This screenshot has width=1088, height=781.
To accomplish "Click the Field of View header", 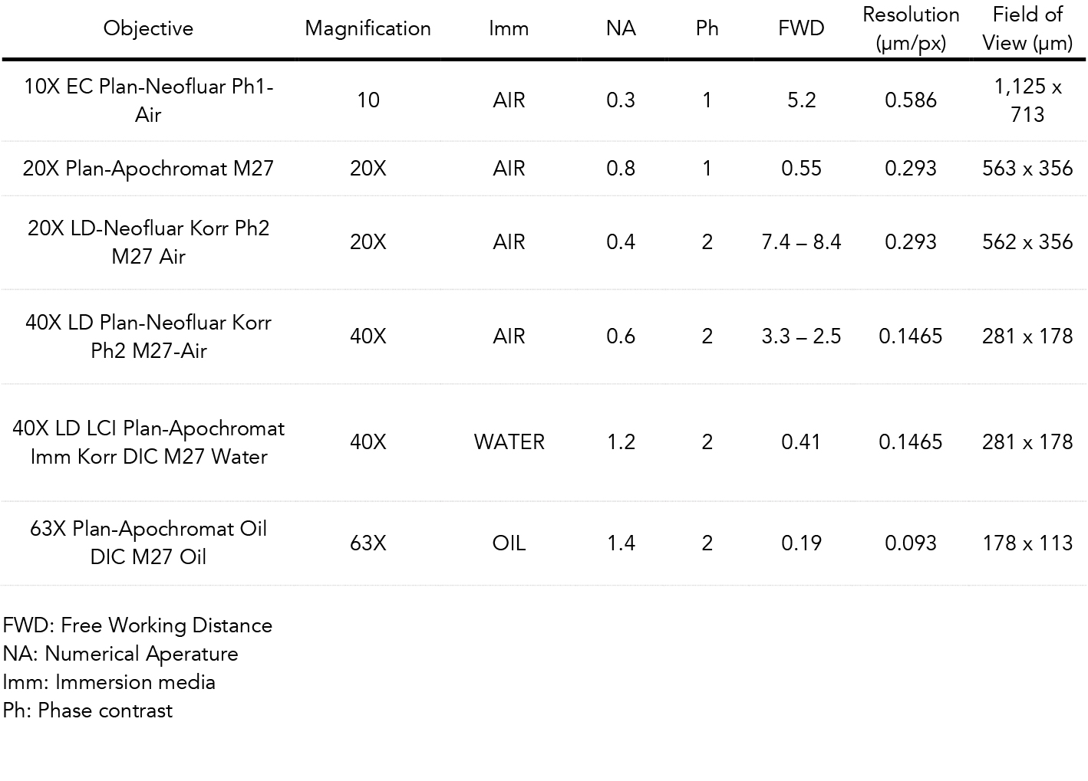I will pyautogui.click(x=1027, y=28).
